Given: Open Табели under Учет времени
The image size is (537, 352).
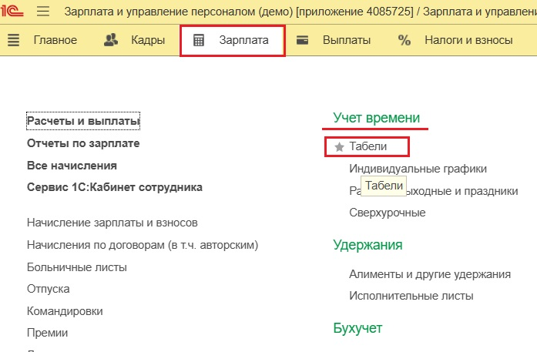Looking at the screenshot, I should click(x=368, y=146).
